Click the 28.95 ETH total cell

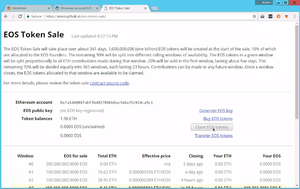click(x=107, y=180)
